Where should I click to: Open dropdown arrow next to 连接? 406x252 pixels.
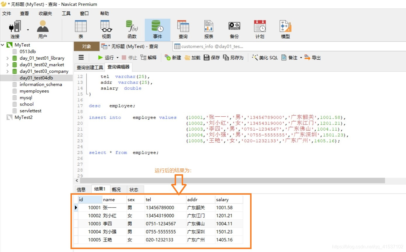28,30
